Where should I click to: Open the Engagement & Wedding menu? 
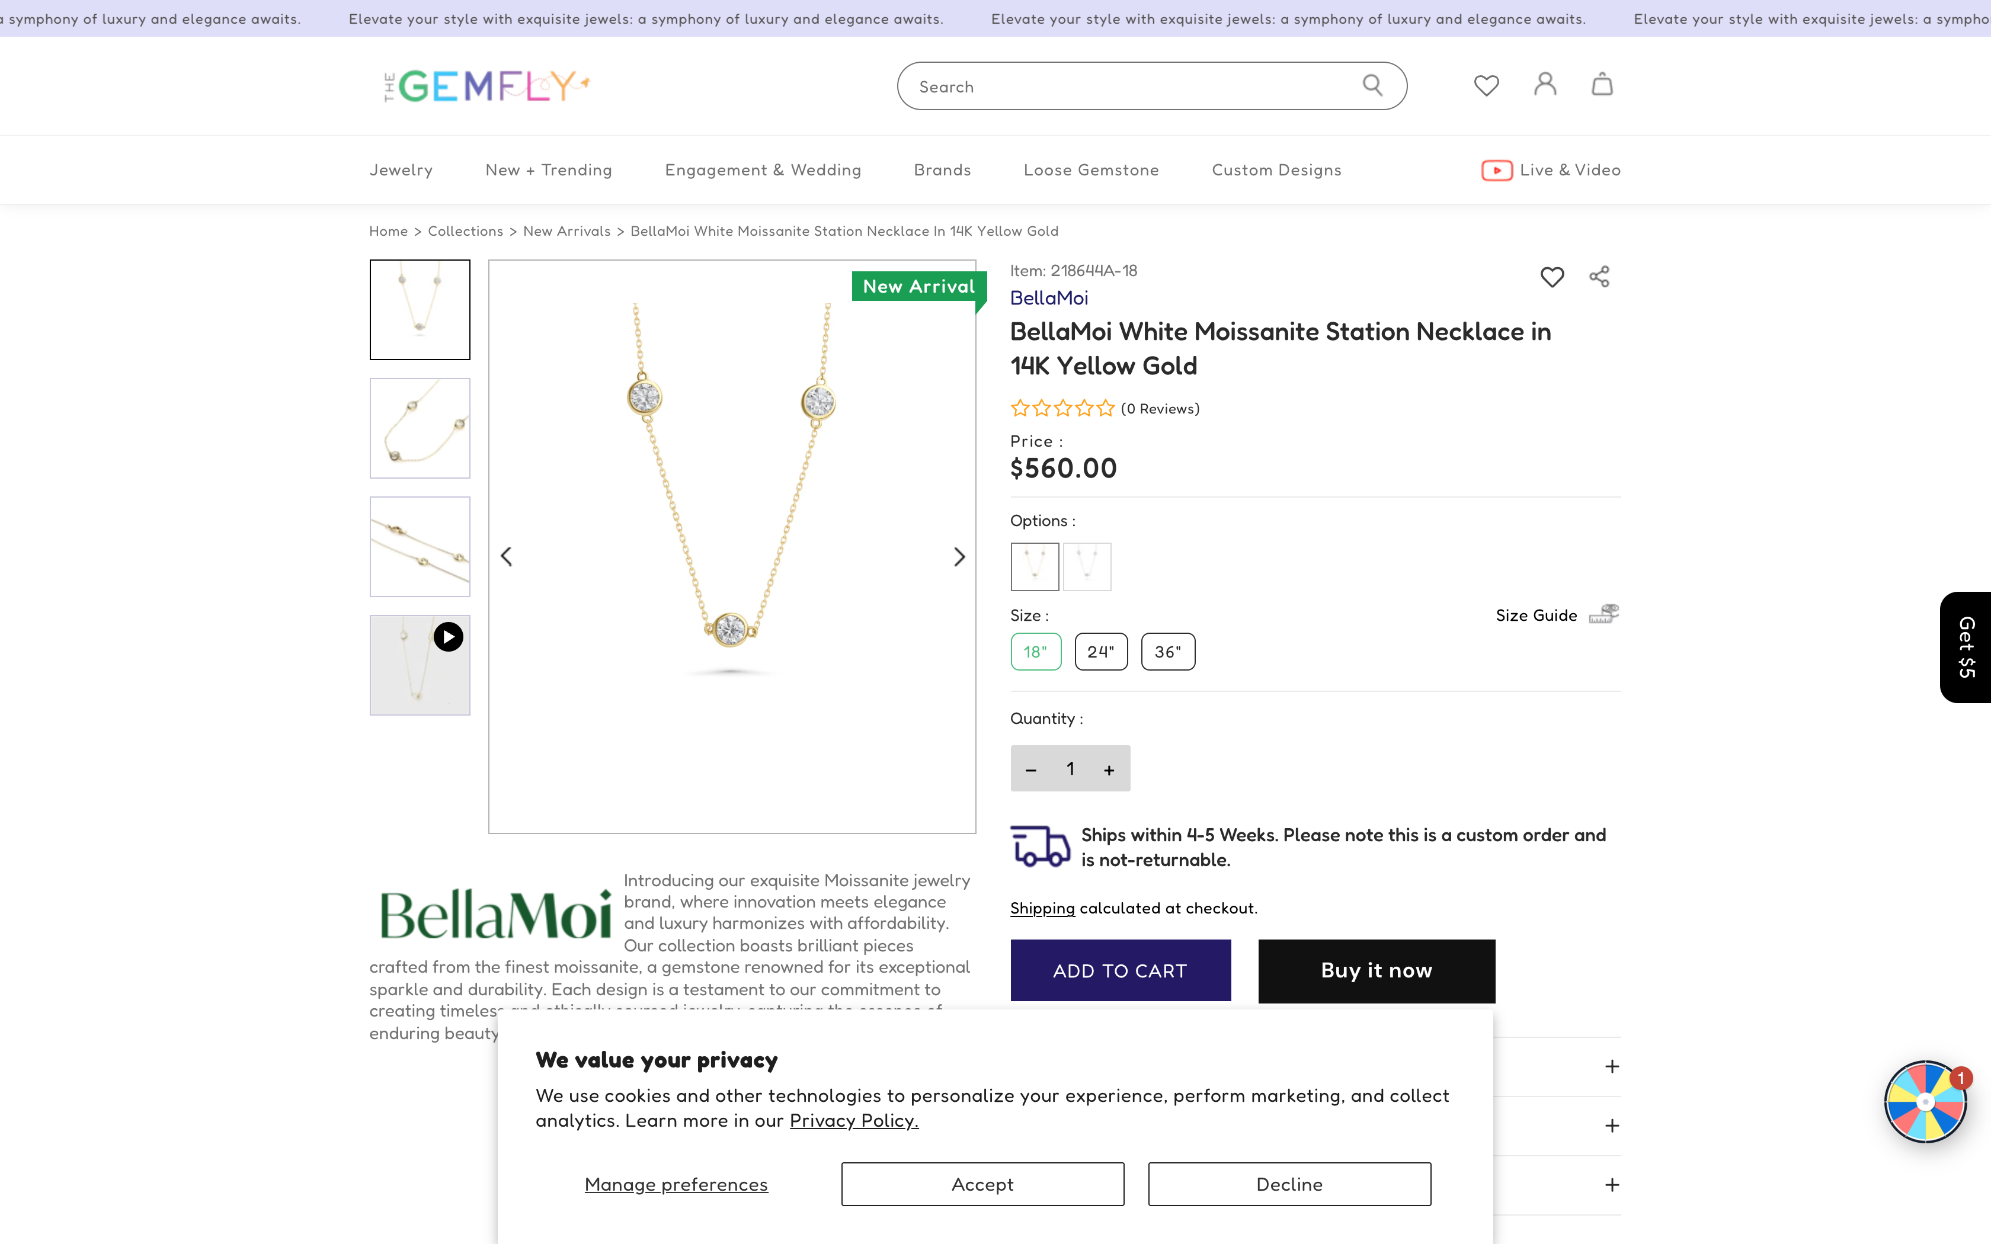pyautogui.click(x=763, y=171)
